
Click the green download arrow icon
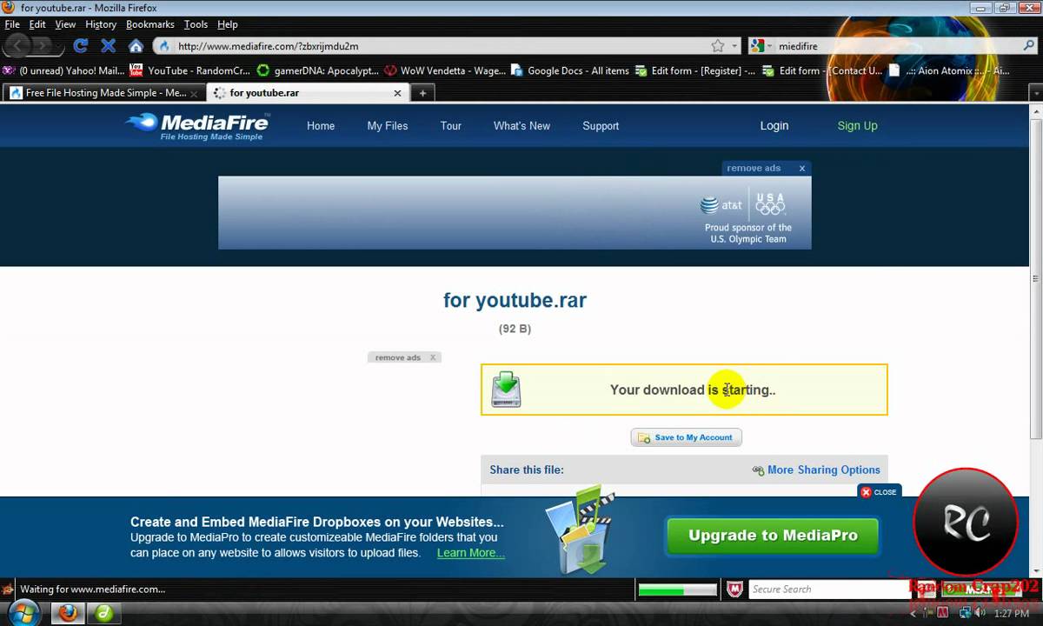[506, 390]
